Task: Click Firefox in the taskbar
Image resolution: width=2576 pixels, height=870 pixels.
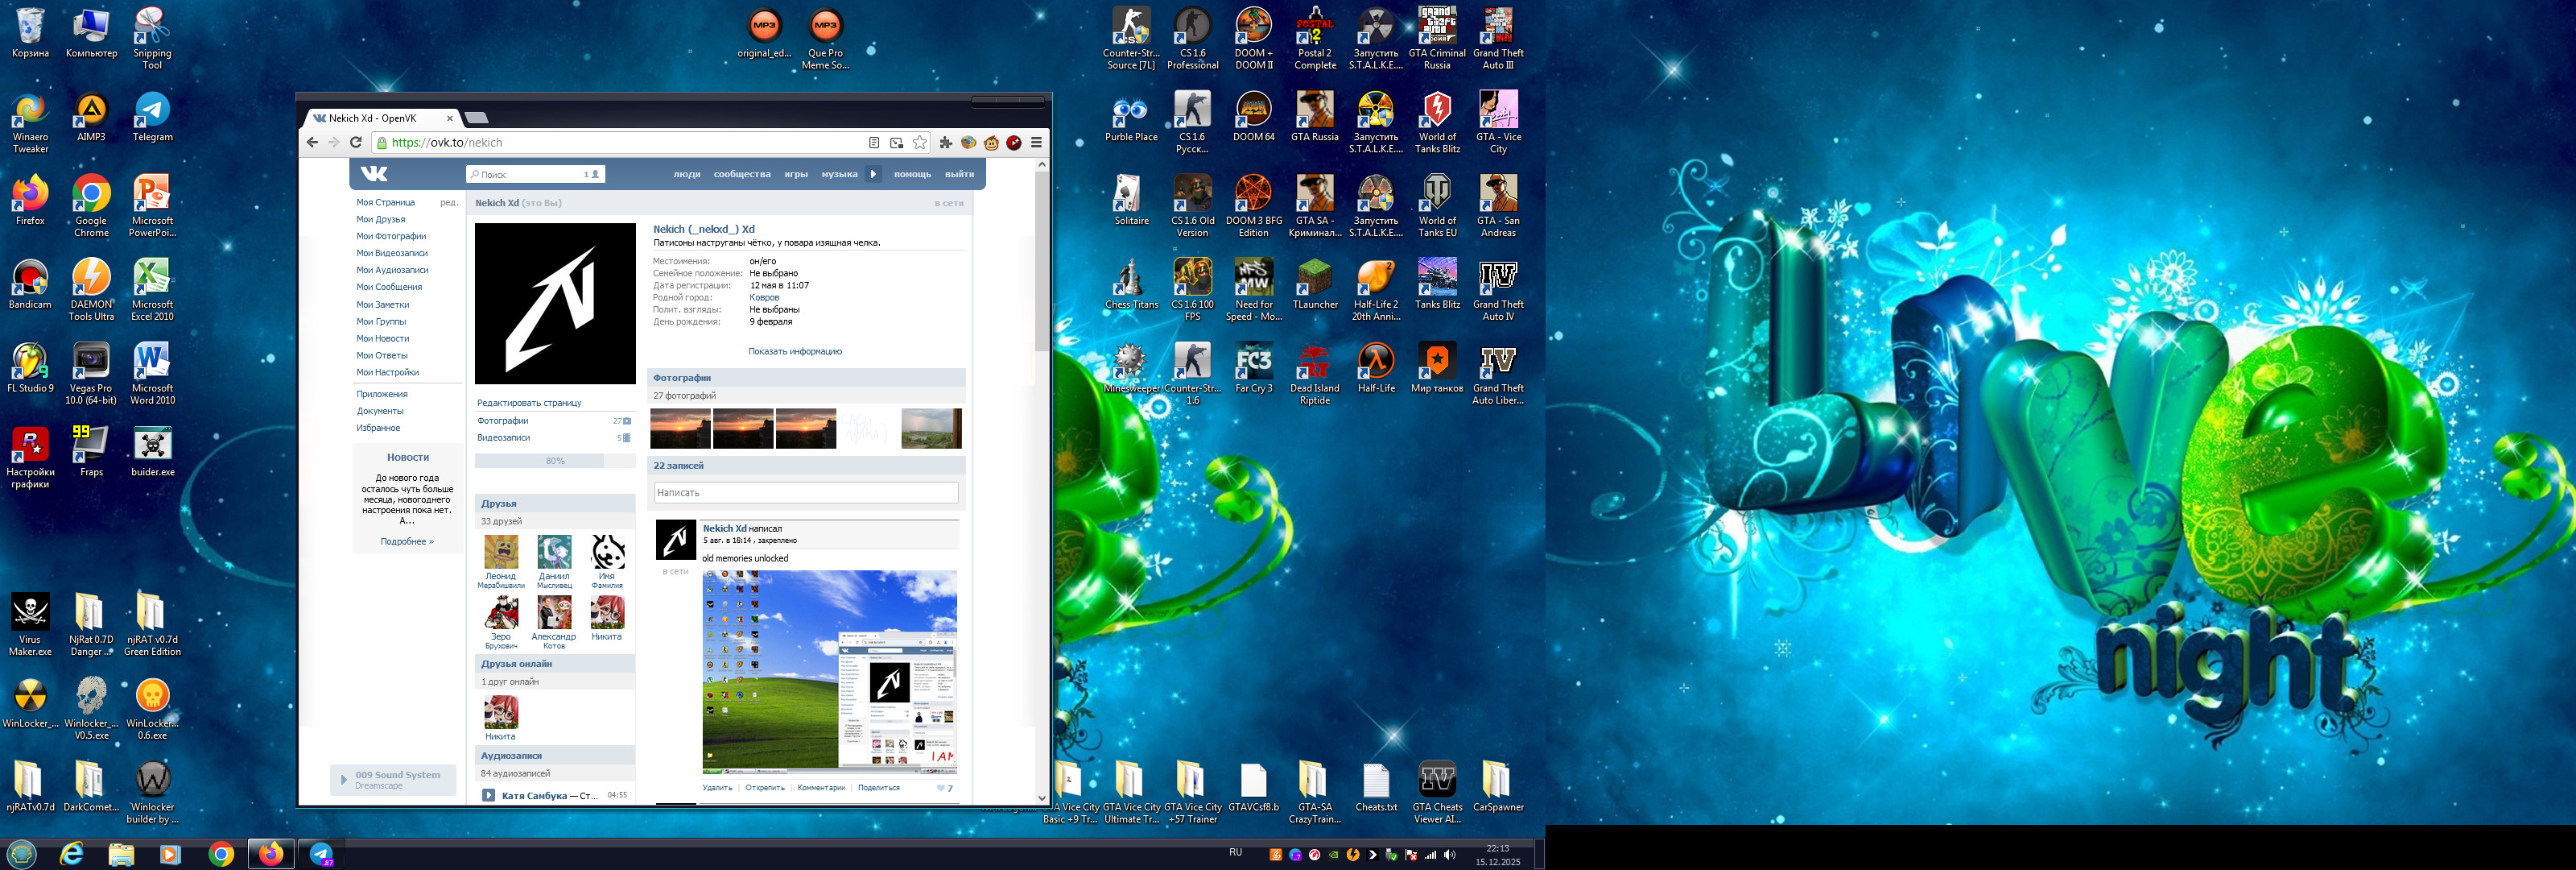Action: 271,853
